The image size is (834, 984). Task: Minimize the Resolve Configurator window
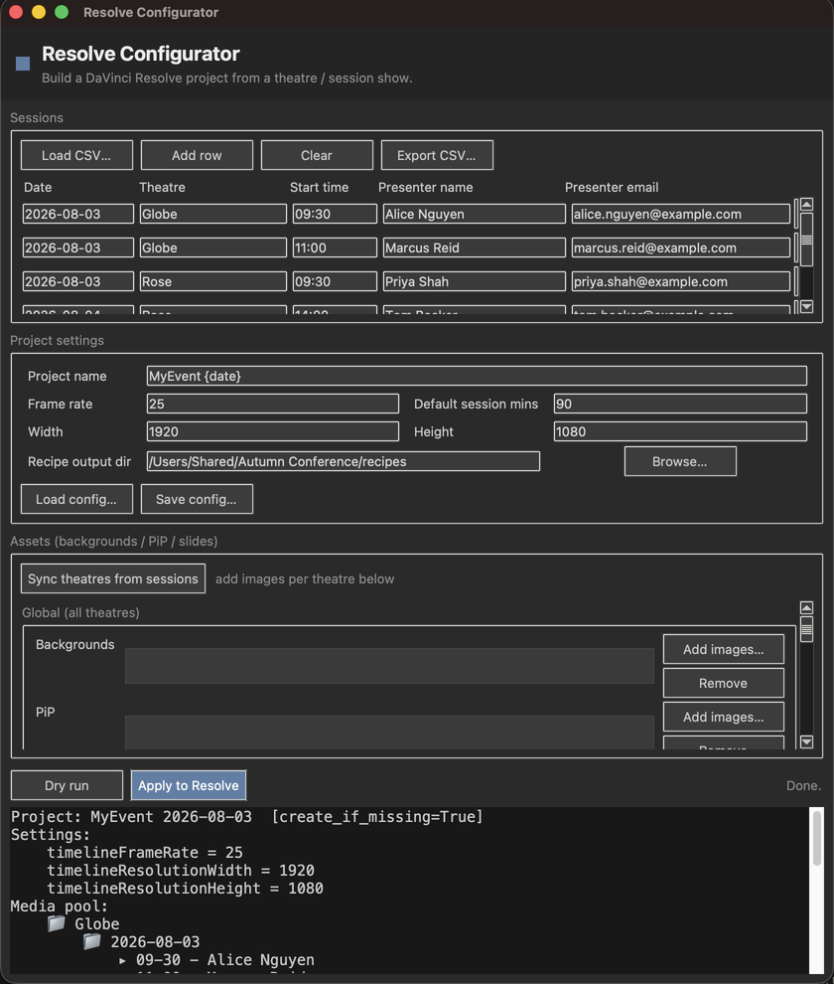coord(39,12)
